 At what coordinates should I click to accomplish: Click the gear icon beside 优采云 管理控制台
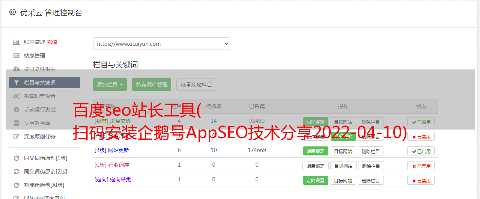[12, 12]
